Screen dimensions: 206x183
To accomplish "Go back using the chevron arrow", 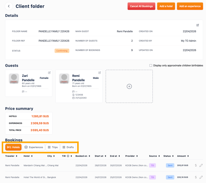I will click(9, 6).
